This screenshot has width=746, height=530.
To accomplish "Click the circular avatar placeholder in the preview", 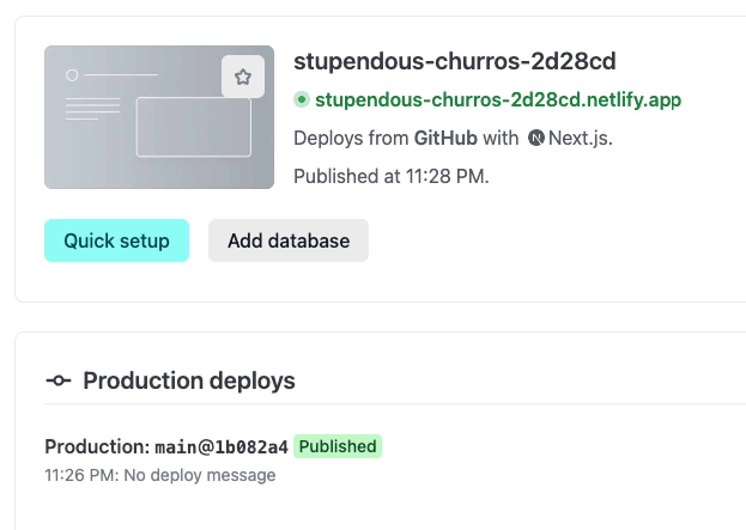I will coord(72,75).
